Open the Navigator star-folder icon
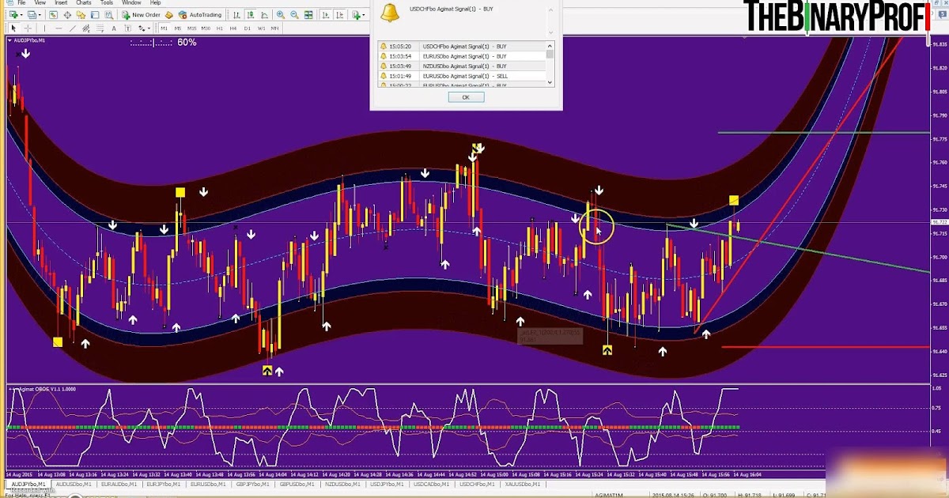 [81, 14]
